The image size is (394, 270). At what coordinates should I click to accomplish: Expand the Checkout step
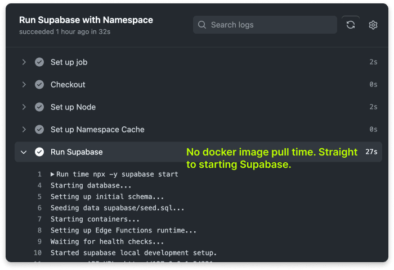[x=24, y=85]
